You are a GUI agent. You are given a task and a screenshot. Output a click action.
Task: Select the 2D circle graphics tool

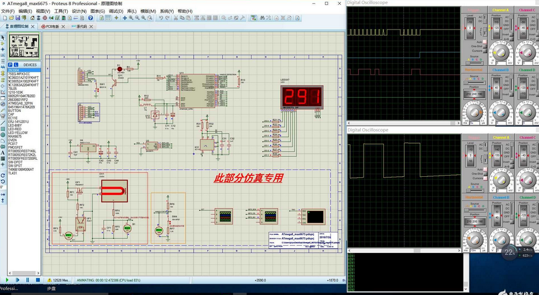click(3, 135)
